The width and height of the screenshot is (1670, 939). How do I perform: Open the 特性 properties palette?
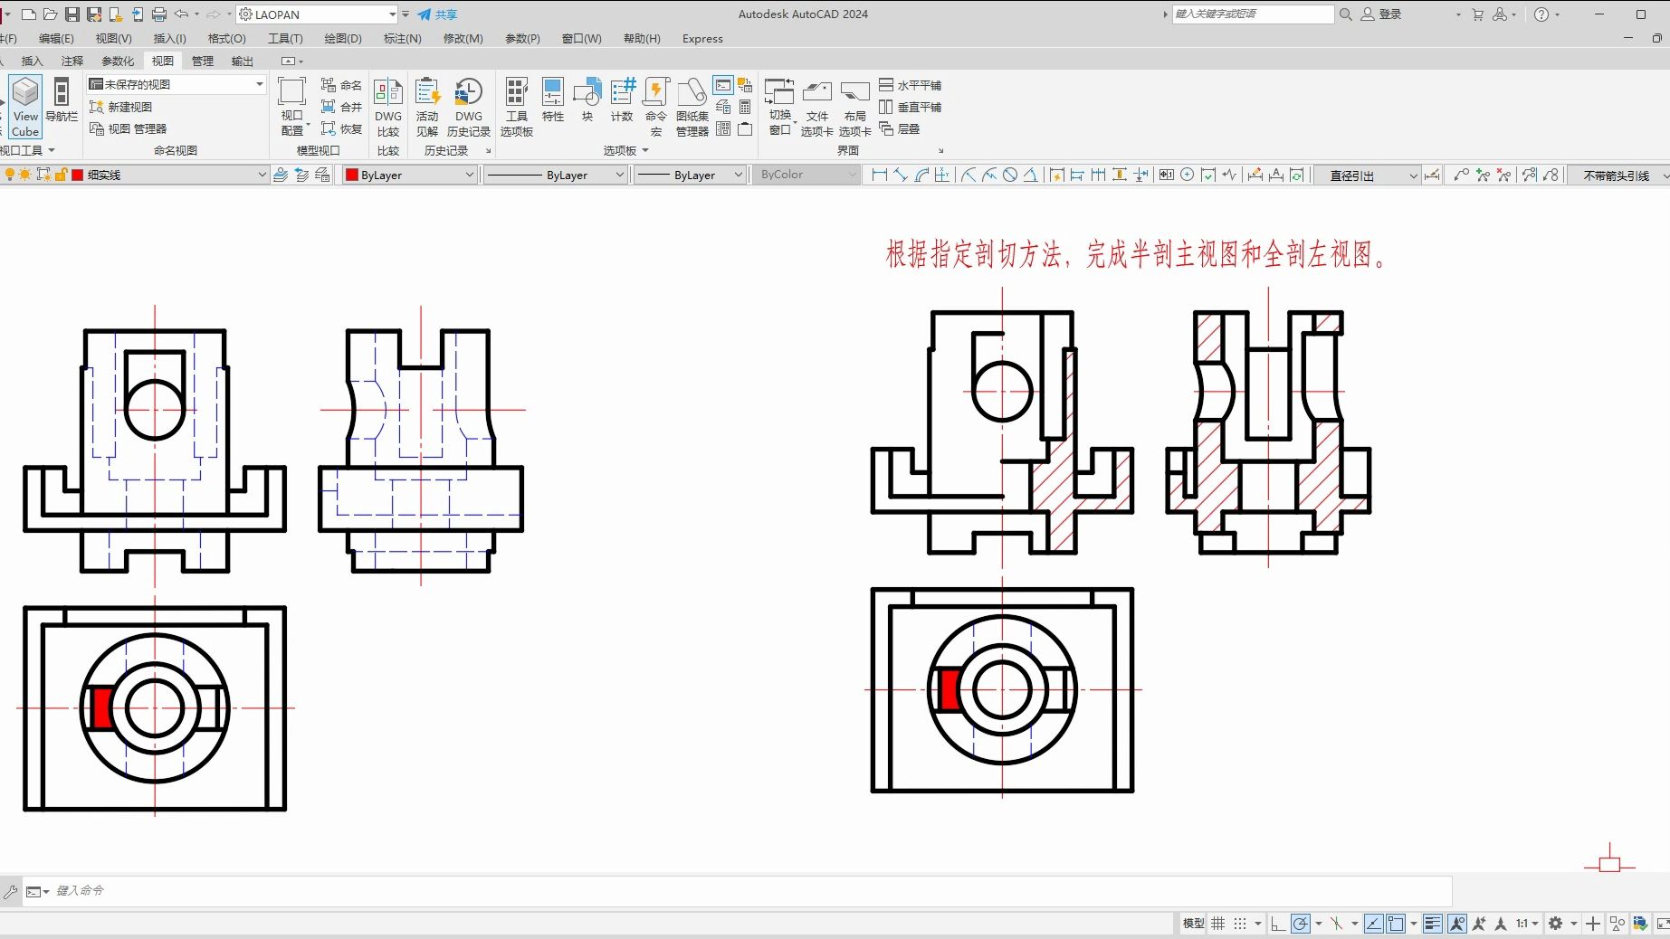point(553,100)
